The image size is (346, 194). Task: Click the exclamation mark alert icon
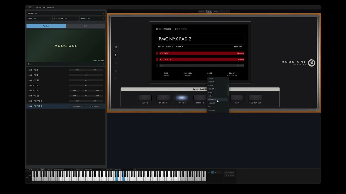point(116,55)
